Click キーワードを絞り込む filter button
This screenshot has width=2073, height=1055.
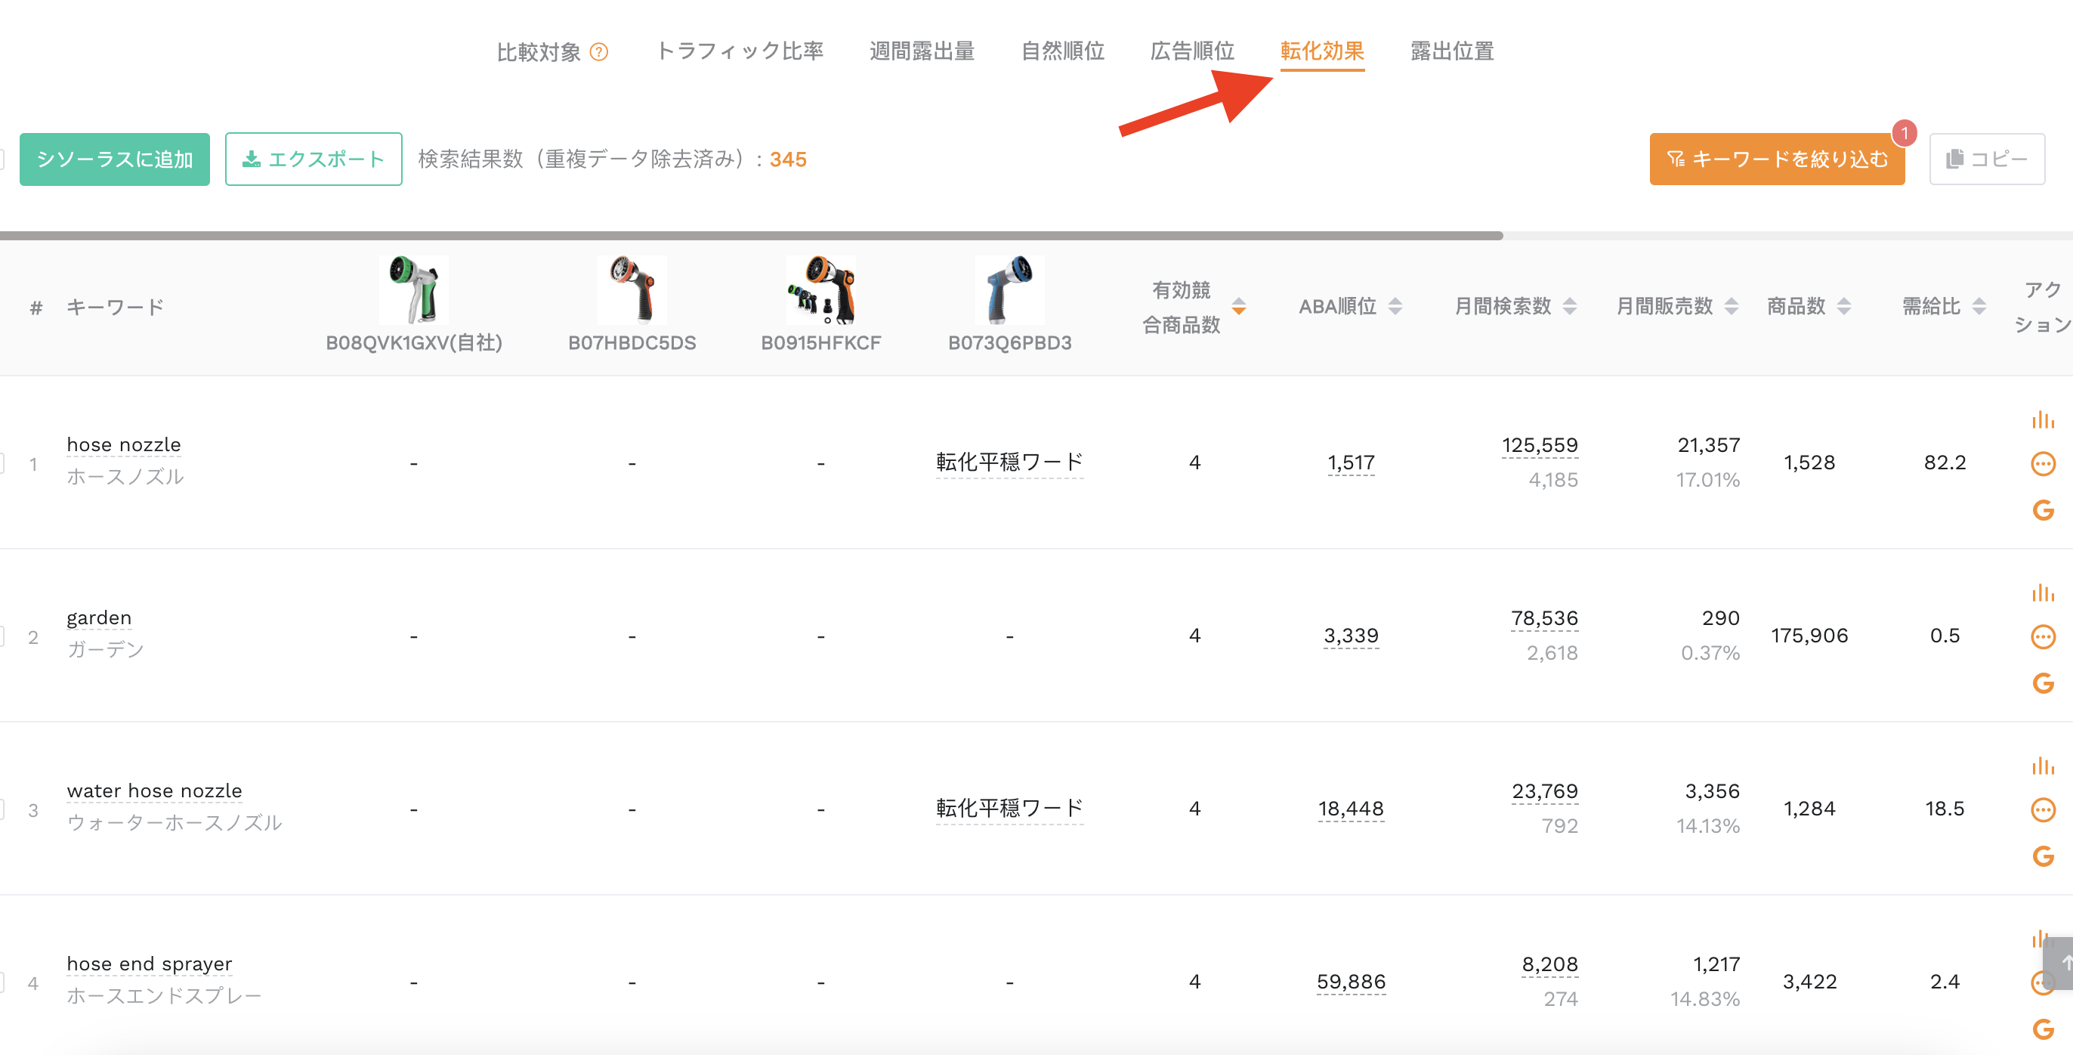point(1777,159)
